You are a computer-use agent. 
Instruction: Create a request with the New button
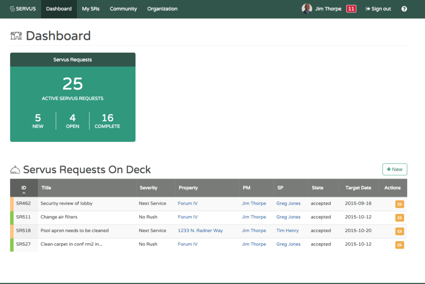click(x=394, y=169)
